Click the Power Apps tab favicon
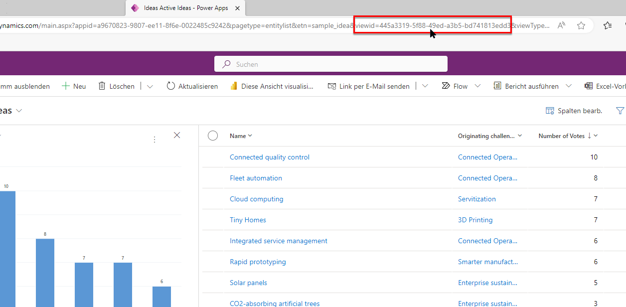The width and height of the screenshot is (626, 307). [135, 8]
